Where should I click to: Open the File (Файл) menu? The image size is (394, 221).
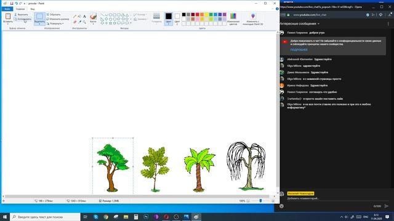(7, 9)
